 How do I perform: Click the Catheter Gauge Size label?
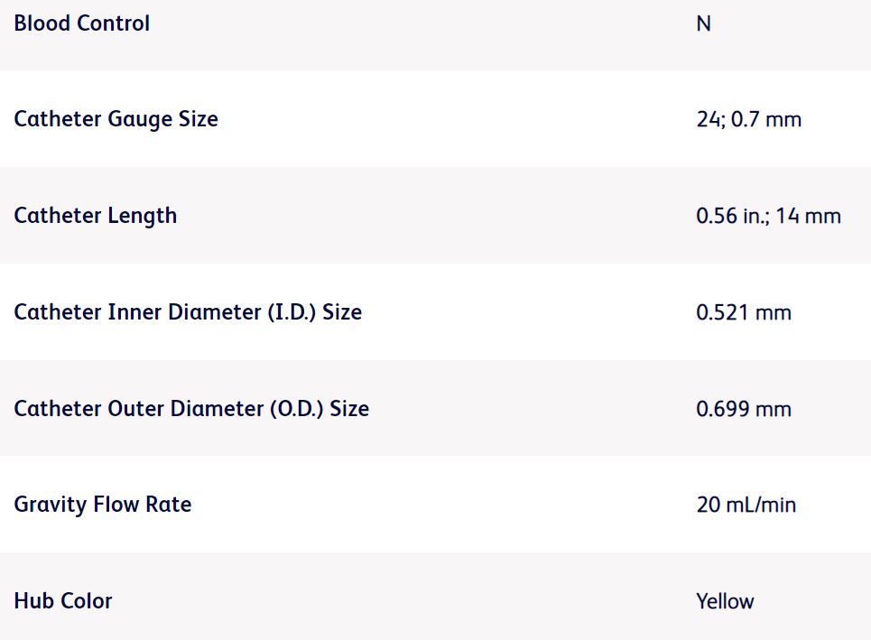tap(116, 119)
